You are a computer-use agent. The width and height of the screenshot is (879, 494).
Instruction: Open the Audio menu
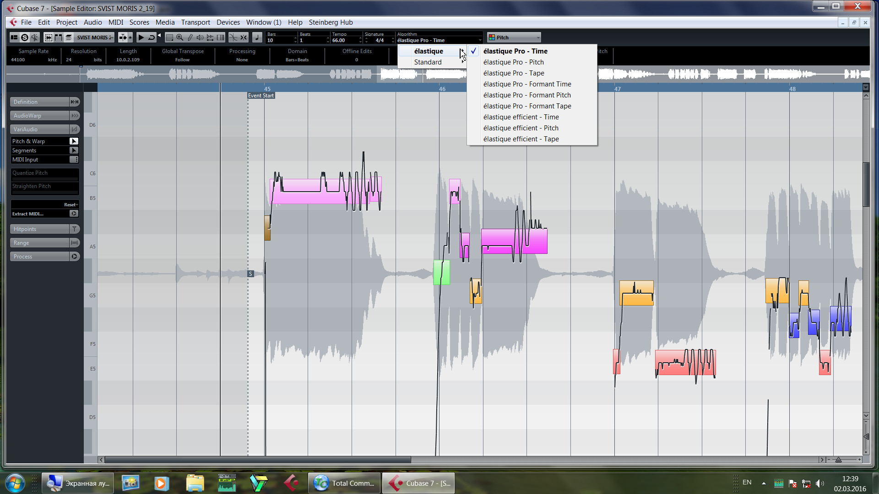(92, 22)
